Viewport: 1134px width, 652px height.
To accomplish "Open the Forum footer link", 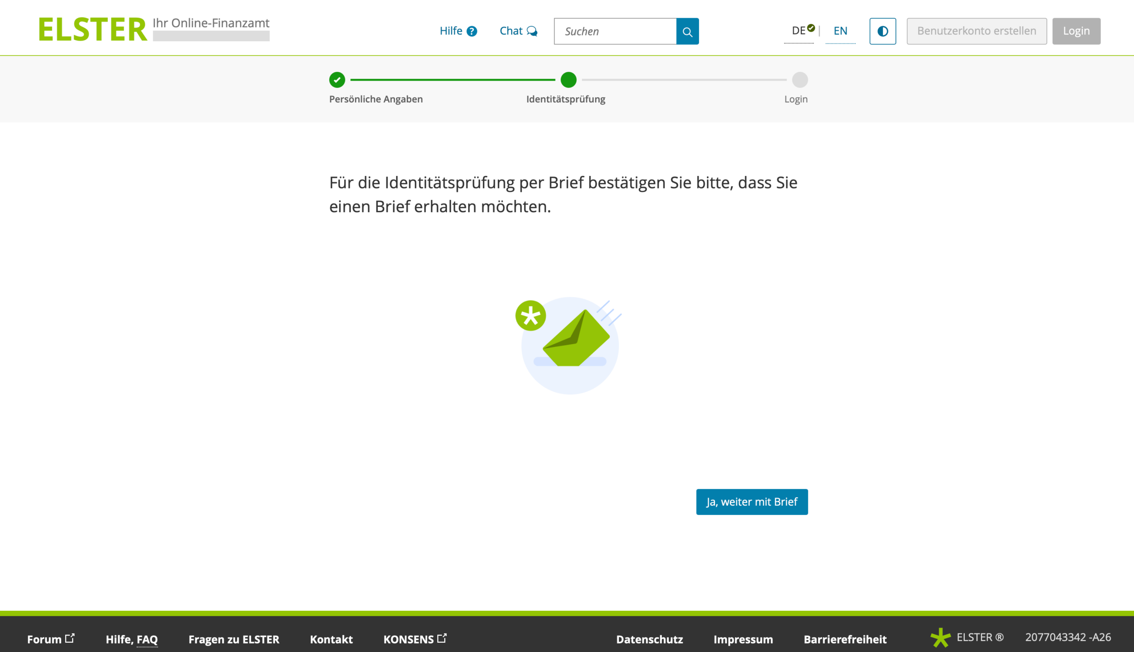I will pos(50,639).
